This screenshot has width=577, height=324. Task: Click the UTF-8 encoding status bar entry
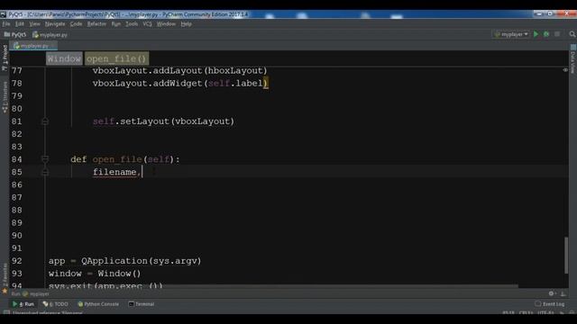[x=545, y=313]
